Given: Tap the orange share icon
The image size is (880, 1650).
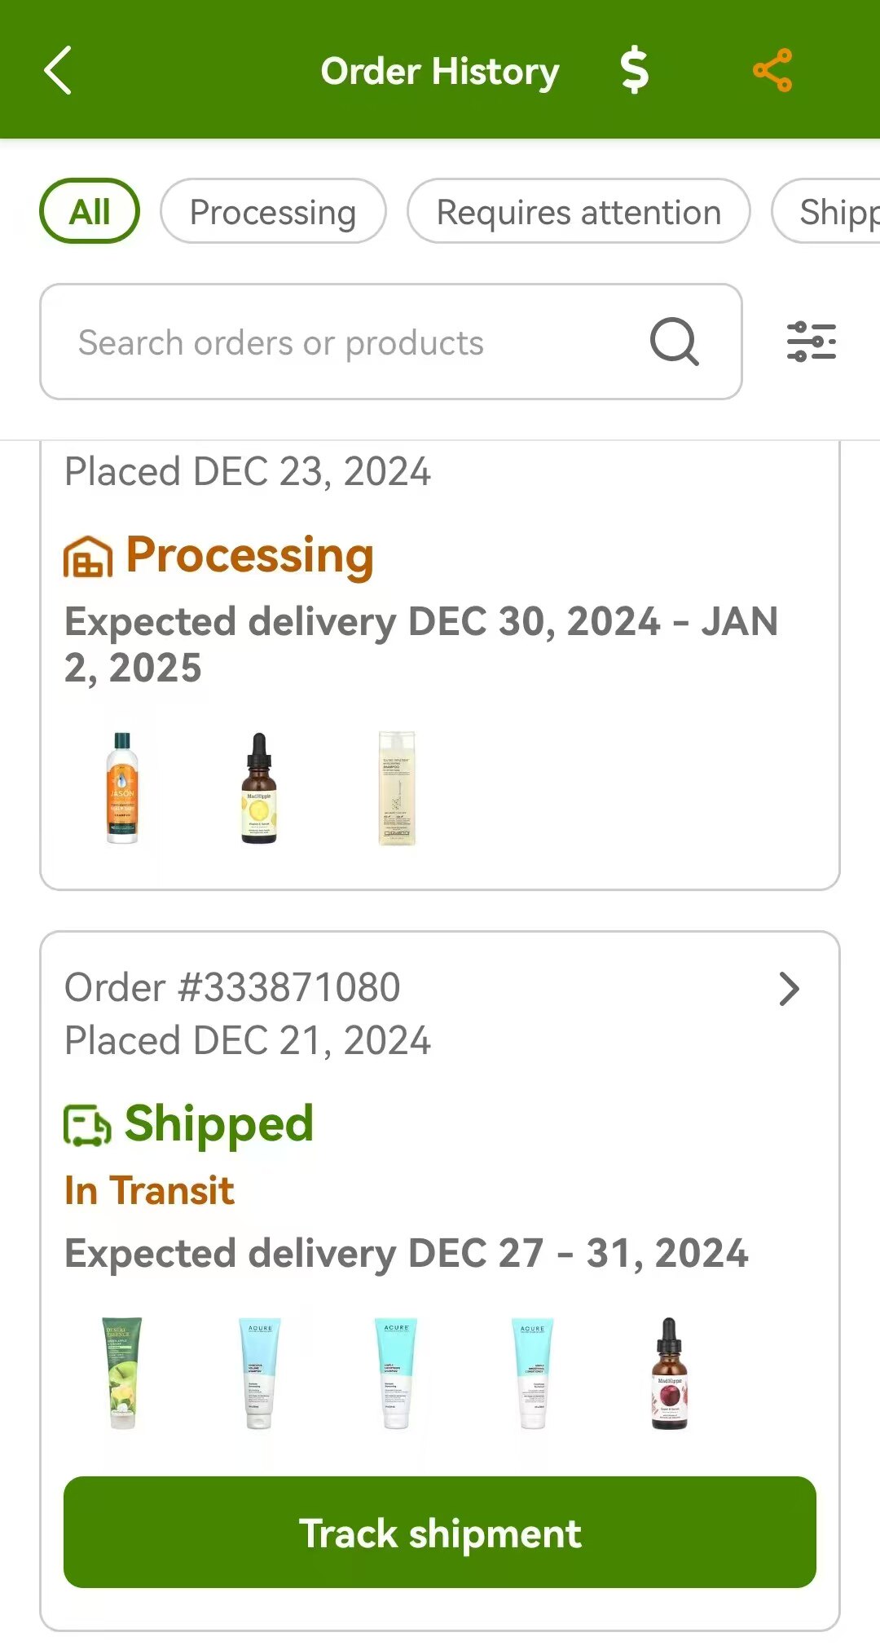Looking at the screenshot, I should click(772, 70).
